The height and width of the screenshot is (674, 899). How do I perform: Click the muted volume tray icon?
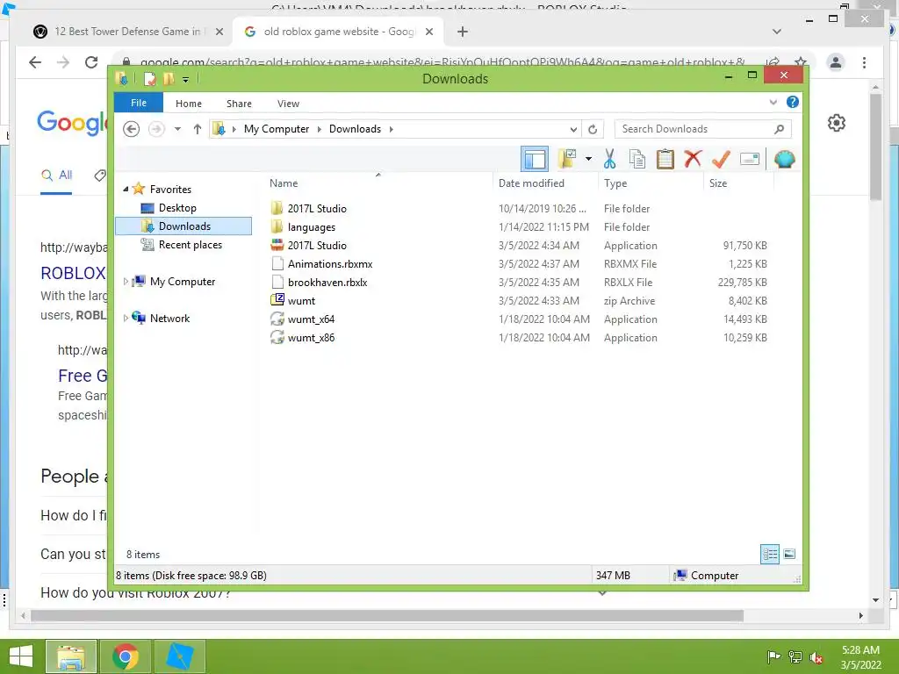(816, 657)
